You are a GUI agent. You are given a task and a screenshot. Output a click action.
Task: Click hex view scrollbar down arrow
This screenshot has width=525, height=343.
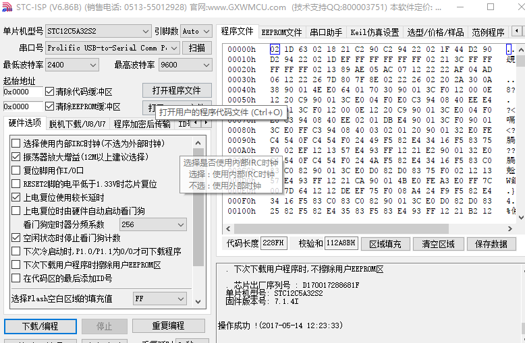pyautogui.click(x=521, y=217)
